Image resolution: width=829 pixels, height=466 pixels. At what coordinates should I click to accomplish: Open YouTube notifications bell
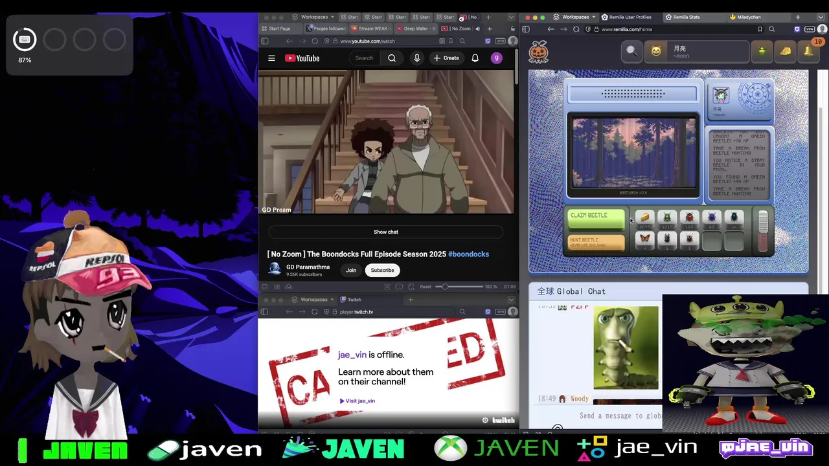point(475,58)
